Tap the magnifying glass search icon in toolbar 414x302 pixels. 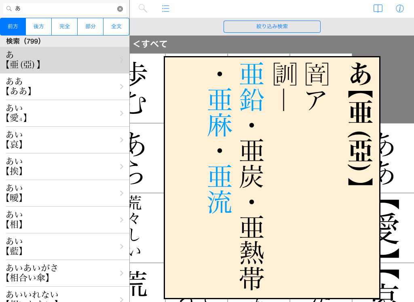pos(143,8)
